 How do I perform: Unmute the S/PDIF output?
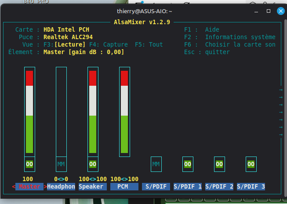(156, 164)
